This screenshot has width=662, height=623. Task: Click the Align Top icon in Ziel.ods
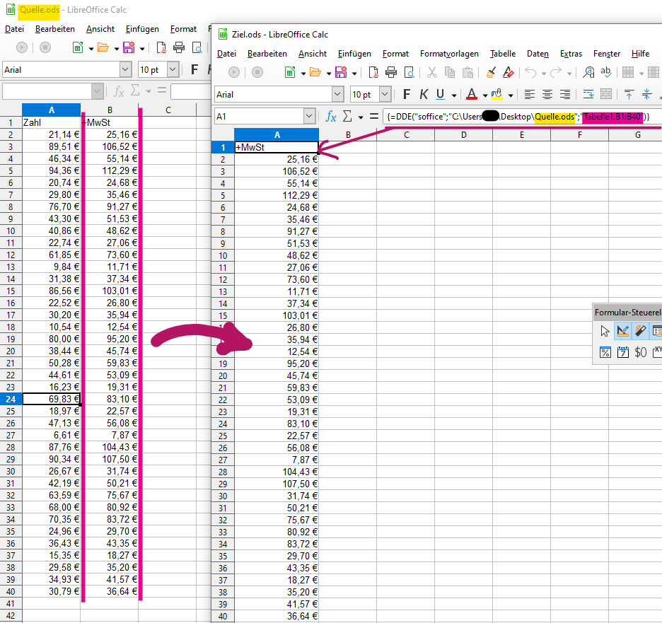click(629, 95)
